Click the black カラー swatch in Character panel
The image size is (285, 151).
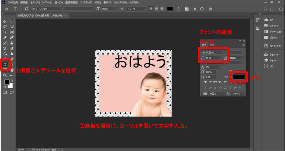(239, 77)
